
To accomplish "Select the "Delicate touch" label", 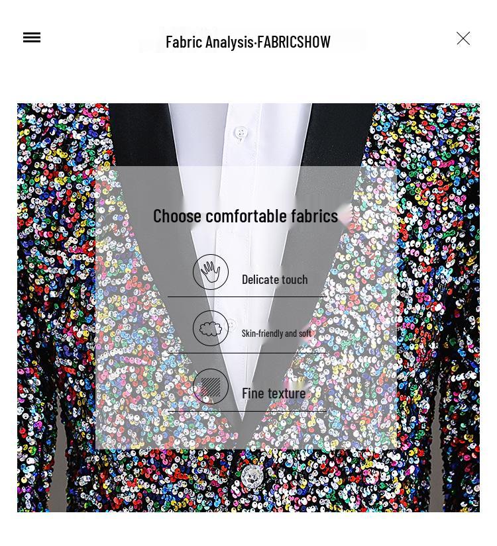I will 275,279.
